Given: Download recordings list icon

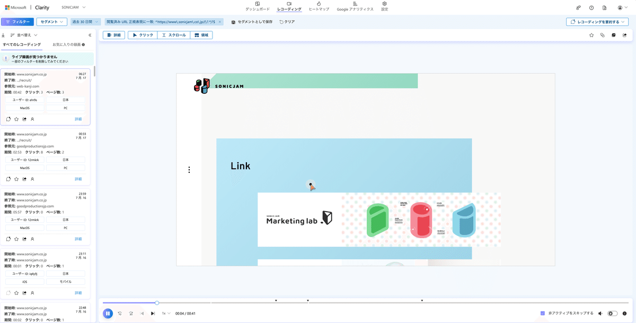Looking at the screenshot, I should point(3,35).
